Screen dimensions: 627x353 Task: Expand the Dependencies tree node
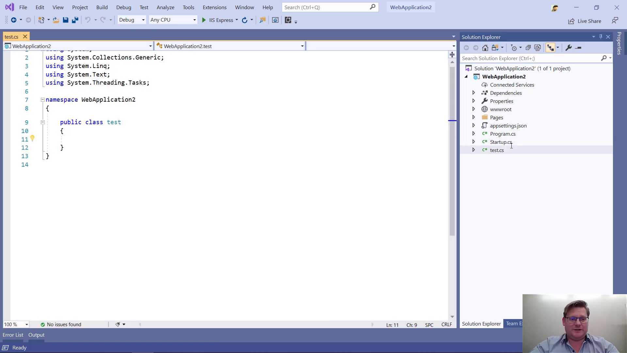(474, 93)
